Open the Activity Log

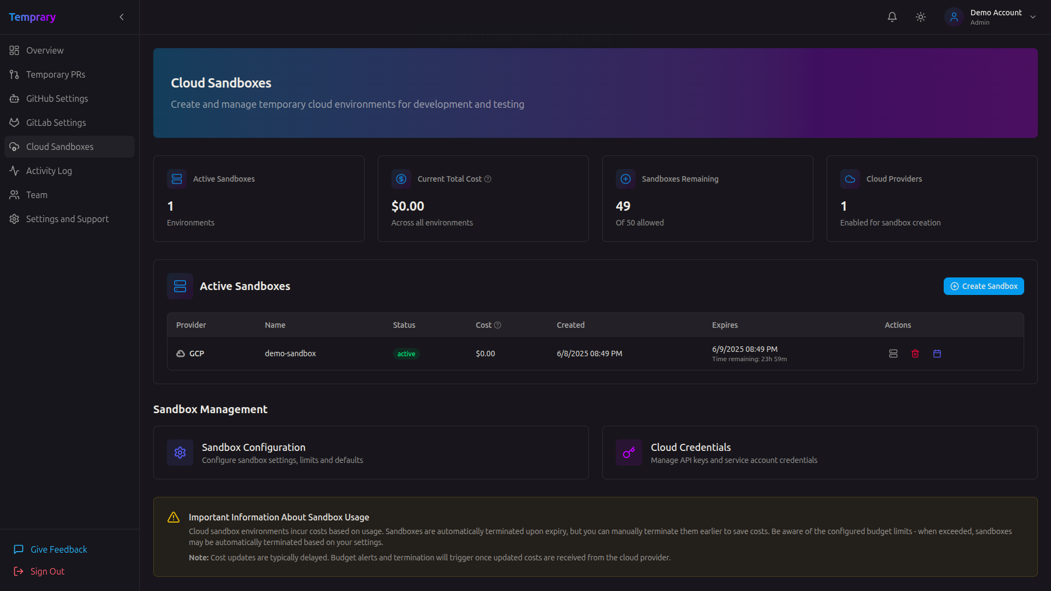70,171
